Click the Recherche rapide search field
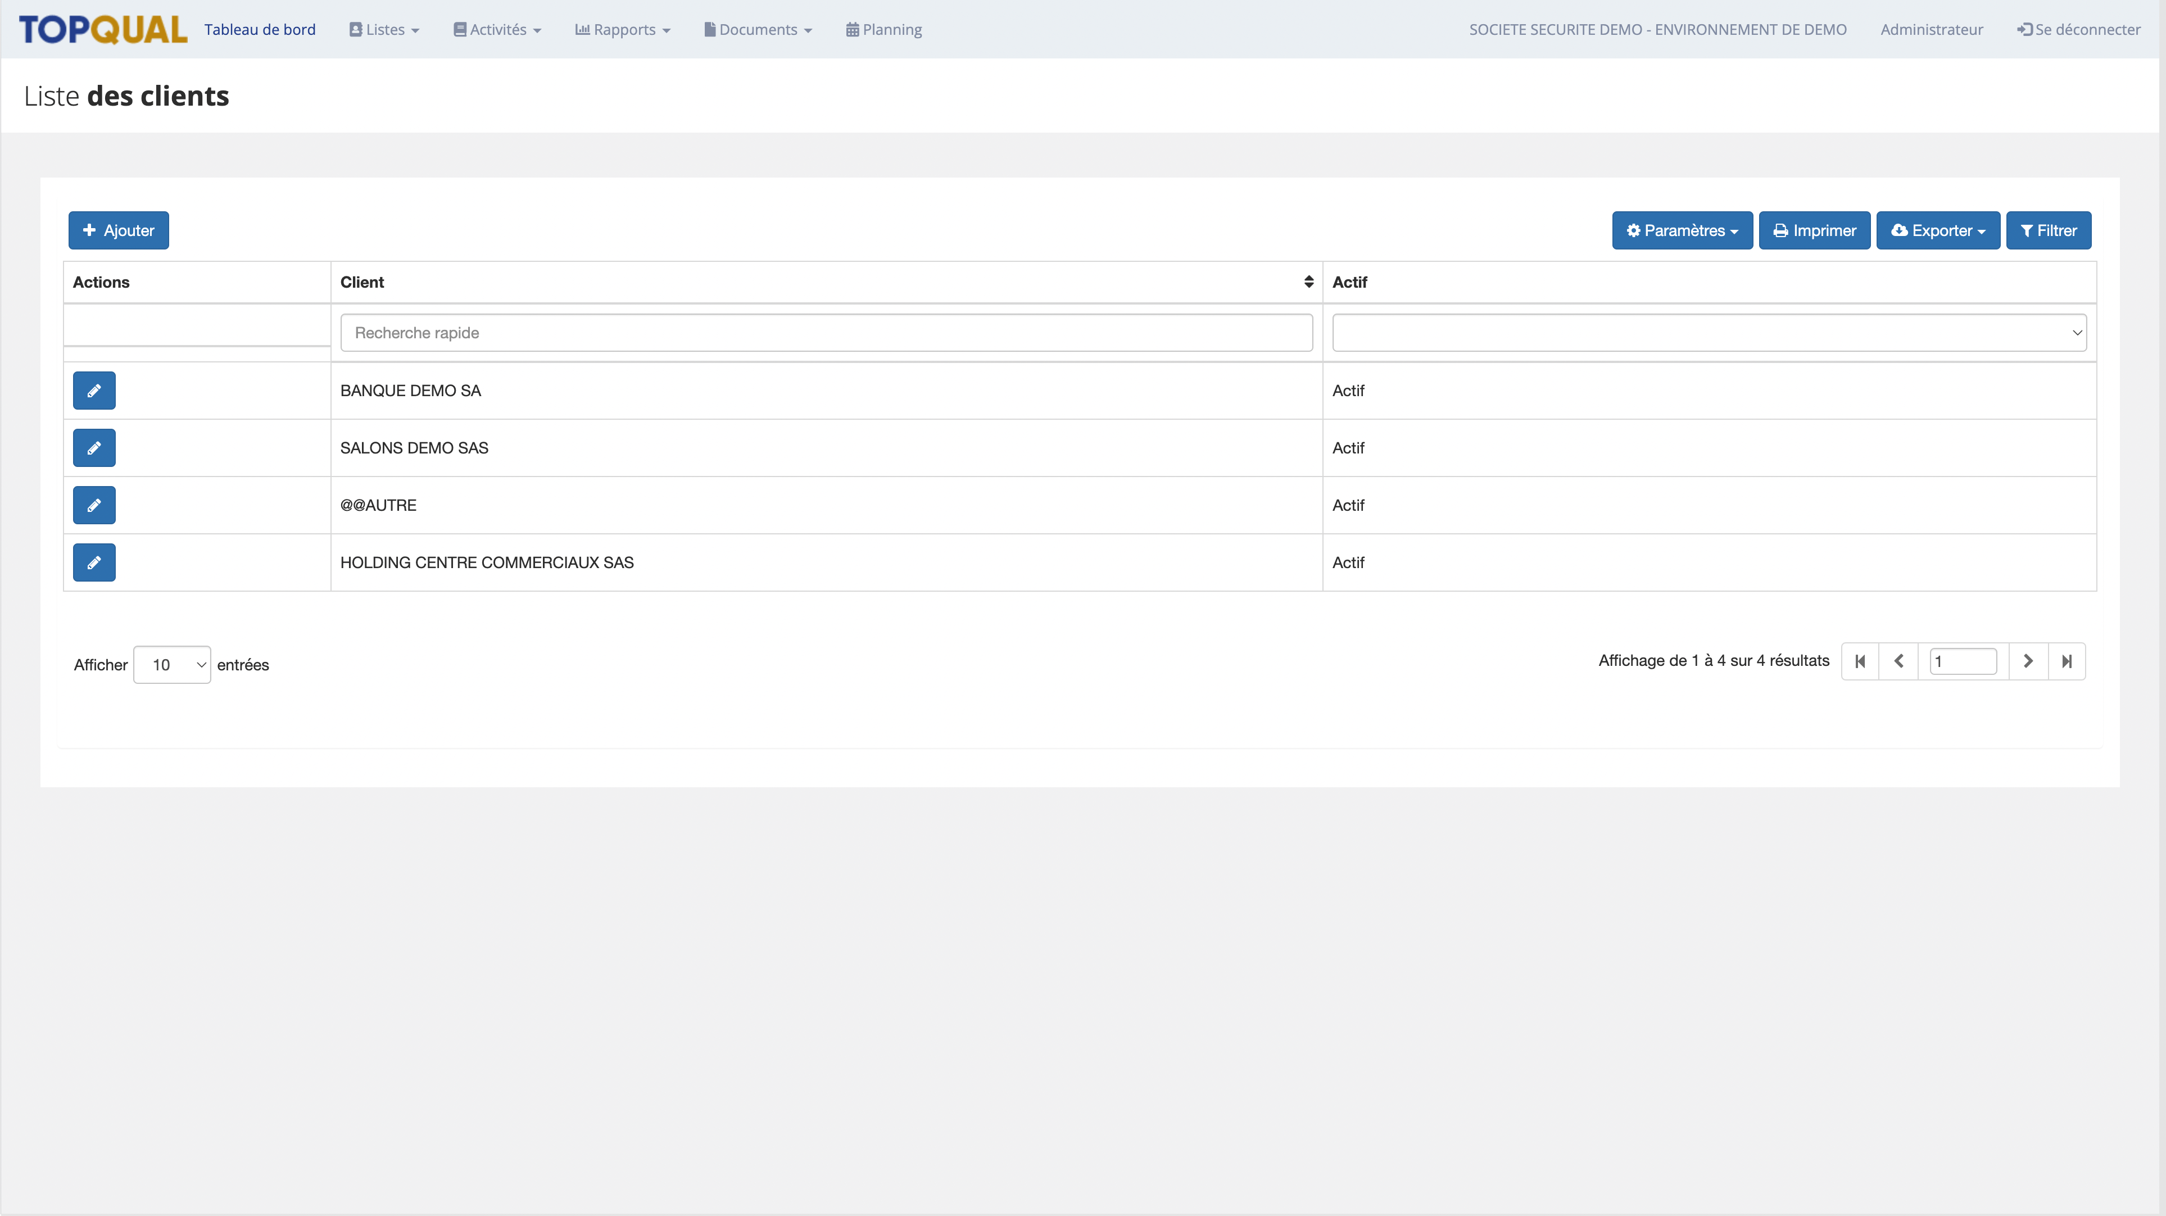The width and height of the screenshot is (2166, 1216). (826, 333)
